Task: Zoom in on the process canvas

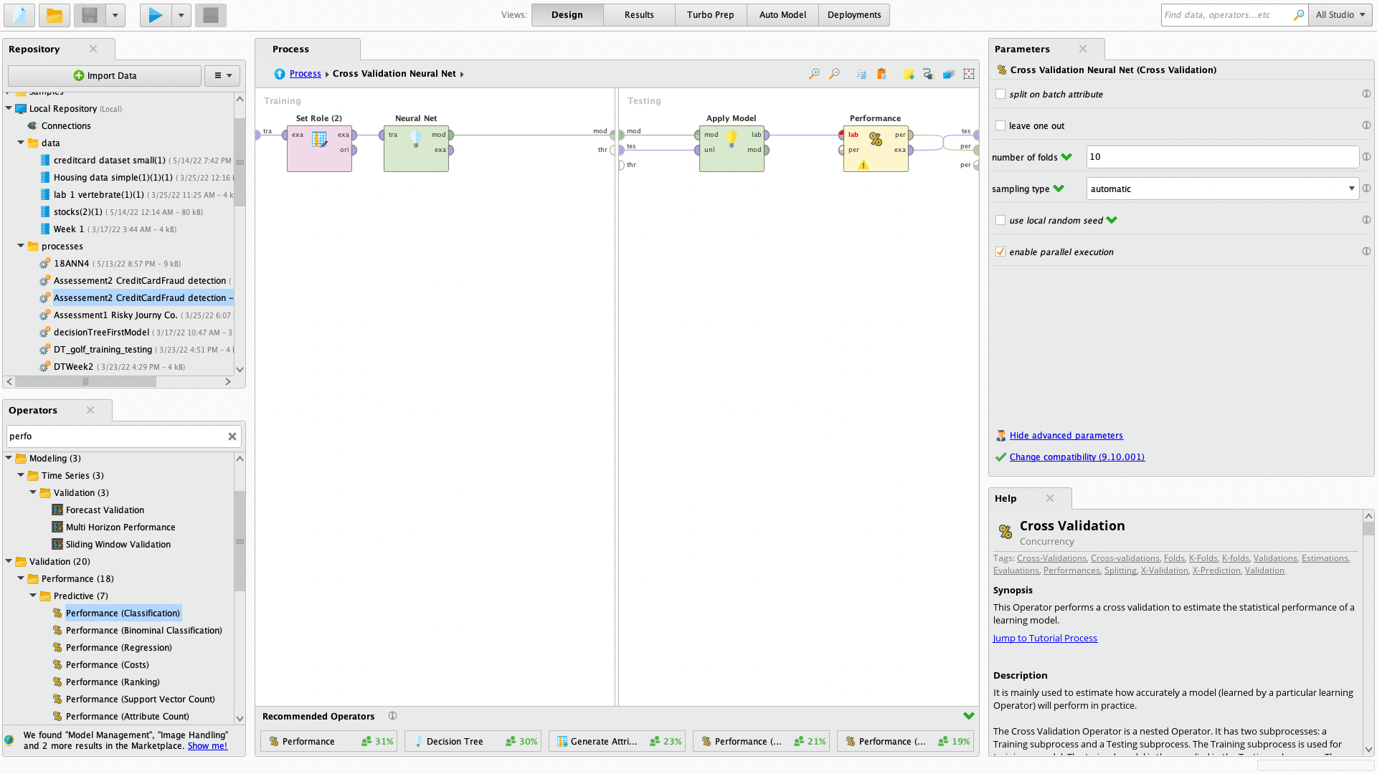Action: [x=814, y=74]
